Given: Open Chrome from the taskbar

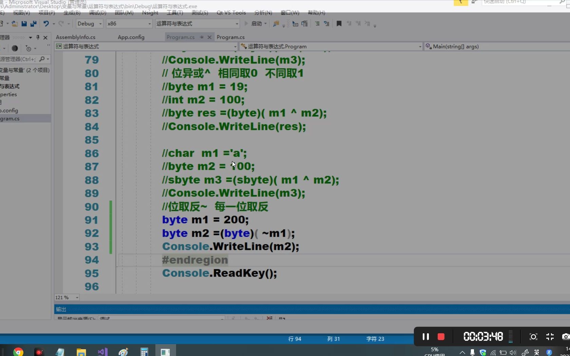Looking at the screenshot, I should pos(18,352).
